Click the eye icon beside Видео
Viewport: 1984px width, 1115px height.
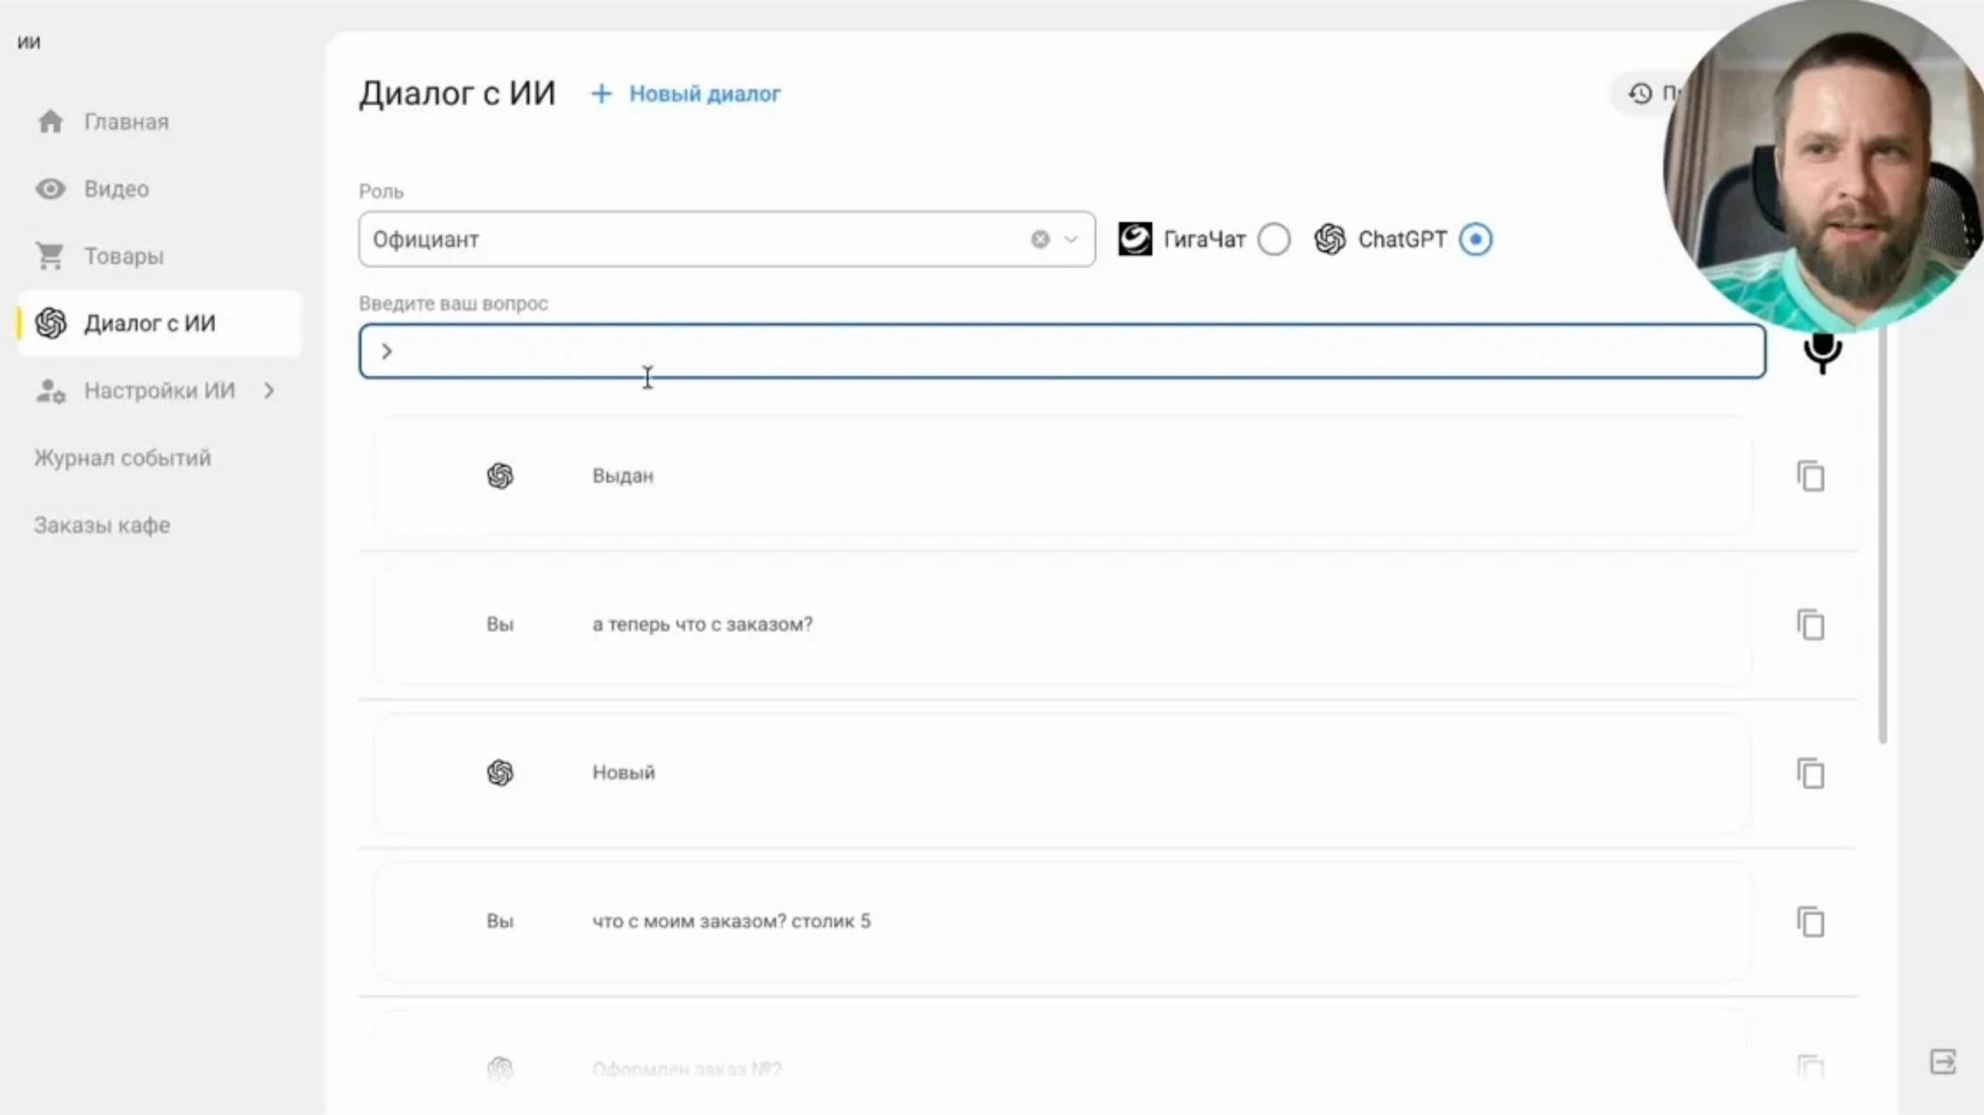click(x=50, y=189)
